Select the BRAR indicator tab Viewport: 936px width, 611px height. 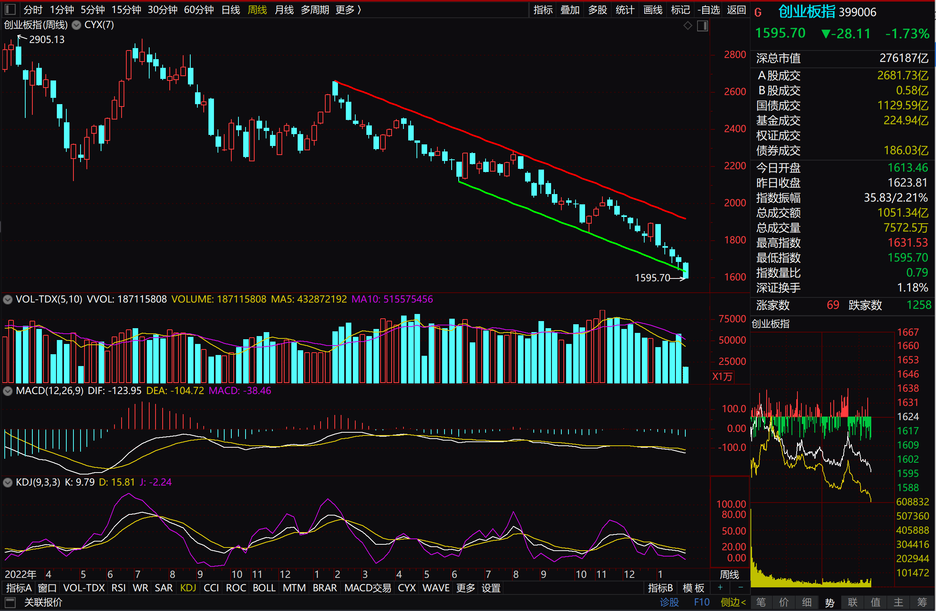tap(325, 588)
